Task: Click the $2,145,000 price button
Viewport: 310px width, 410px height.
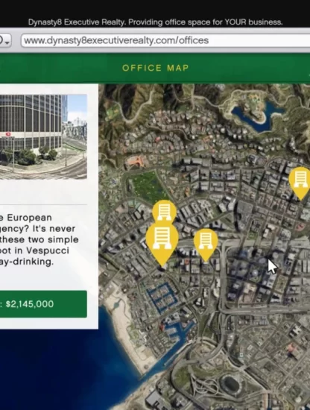Action: coord(43,304)
